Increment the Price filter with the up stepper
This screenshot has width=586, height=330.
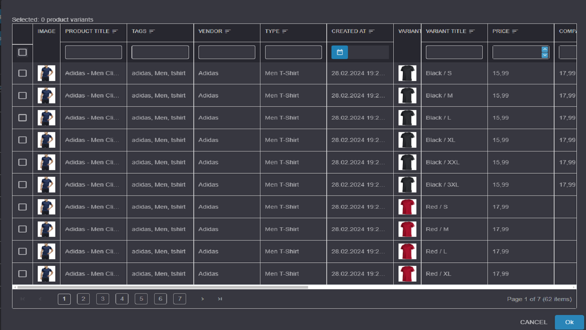pyautogui.click(x=545, y=49)
